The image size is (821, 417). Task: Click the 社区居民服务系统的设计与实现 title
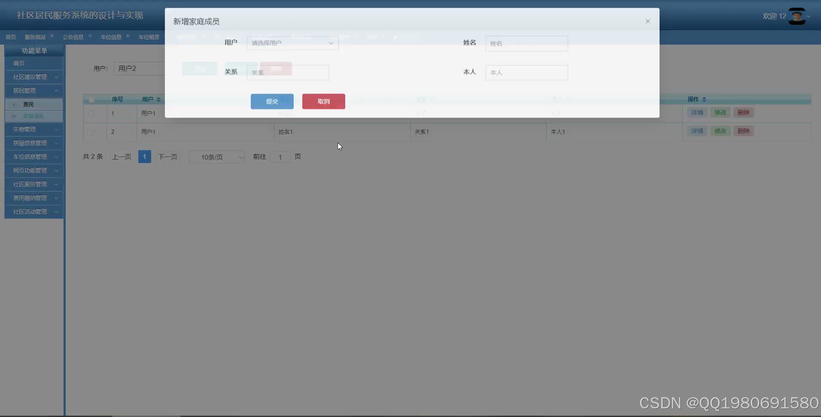[80, 15]
